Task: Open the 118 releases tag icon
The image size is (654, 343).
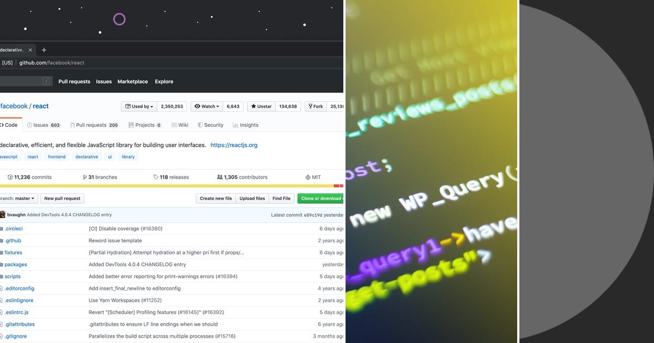Action: [156, 177]
